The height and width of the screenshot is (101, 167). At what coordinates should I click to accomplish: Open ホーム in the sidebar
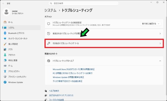(x=21, y=22)
